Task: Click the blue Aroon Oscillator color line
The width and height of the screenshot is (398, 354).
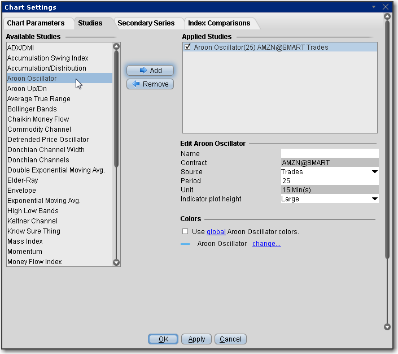Action: click(x=186, y=244)
